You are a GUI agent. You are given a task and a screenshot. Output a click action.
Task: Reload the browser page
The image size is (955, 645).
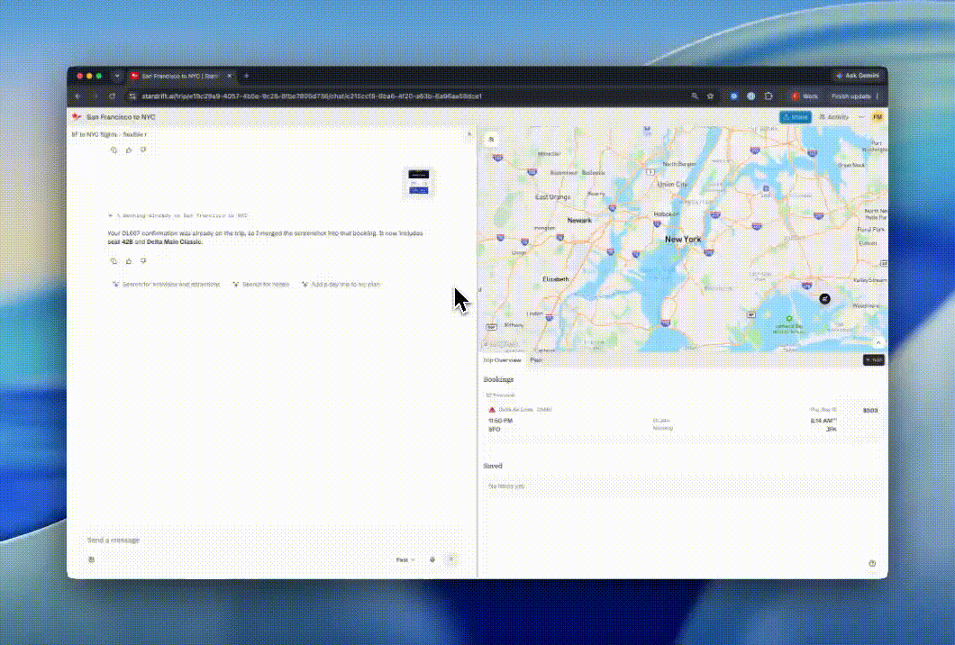tap(112, 96)
